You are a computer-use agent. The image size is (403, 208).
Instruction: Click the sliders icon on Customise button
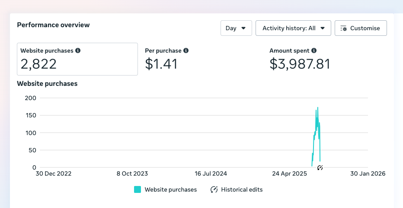pyautogui.click(x=344, y=28)
